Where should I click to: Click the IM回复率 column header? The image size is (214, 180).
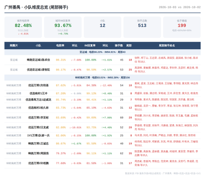pyautogui.click(x=90, y=46)
